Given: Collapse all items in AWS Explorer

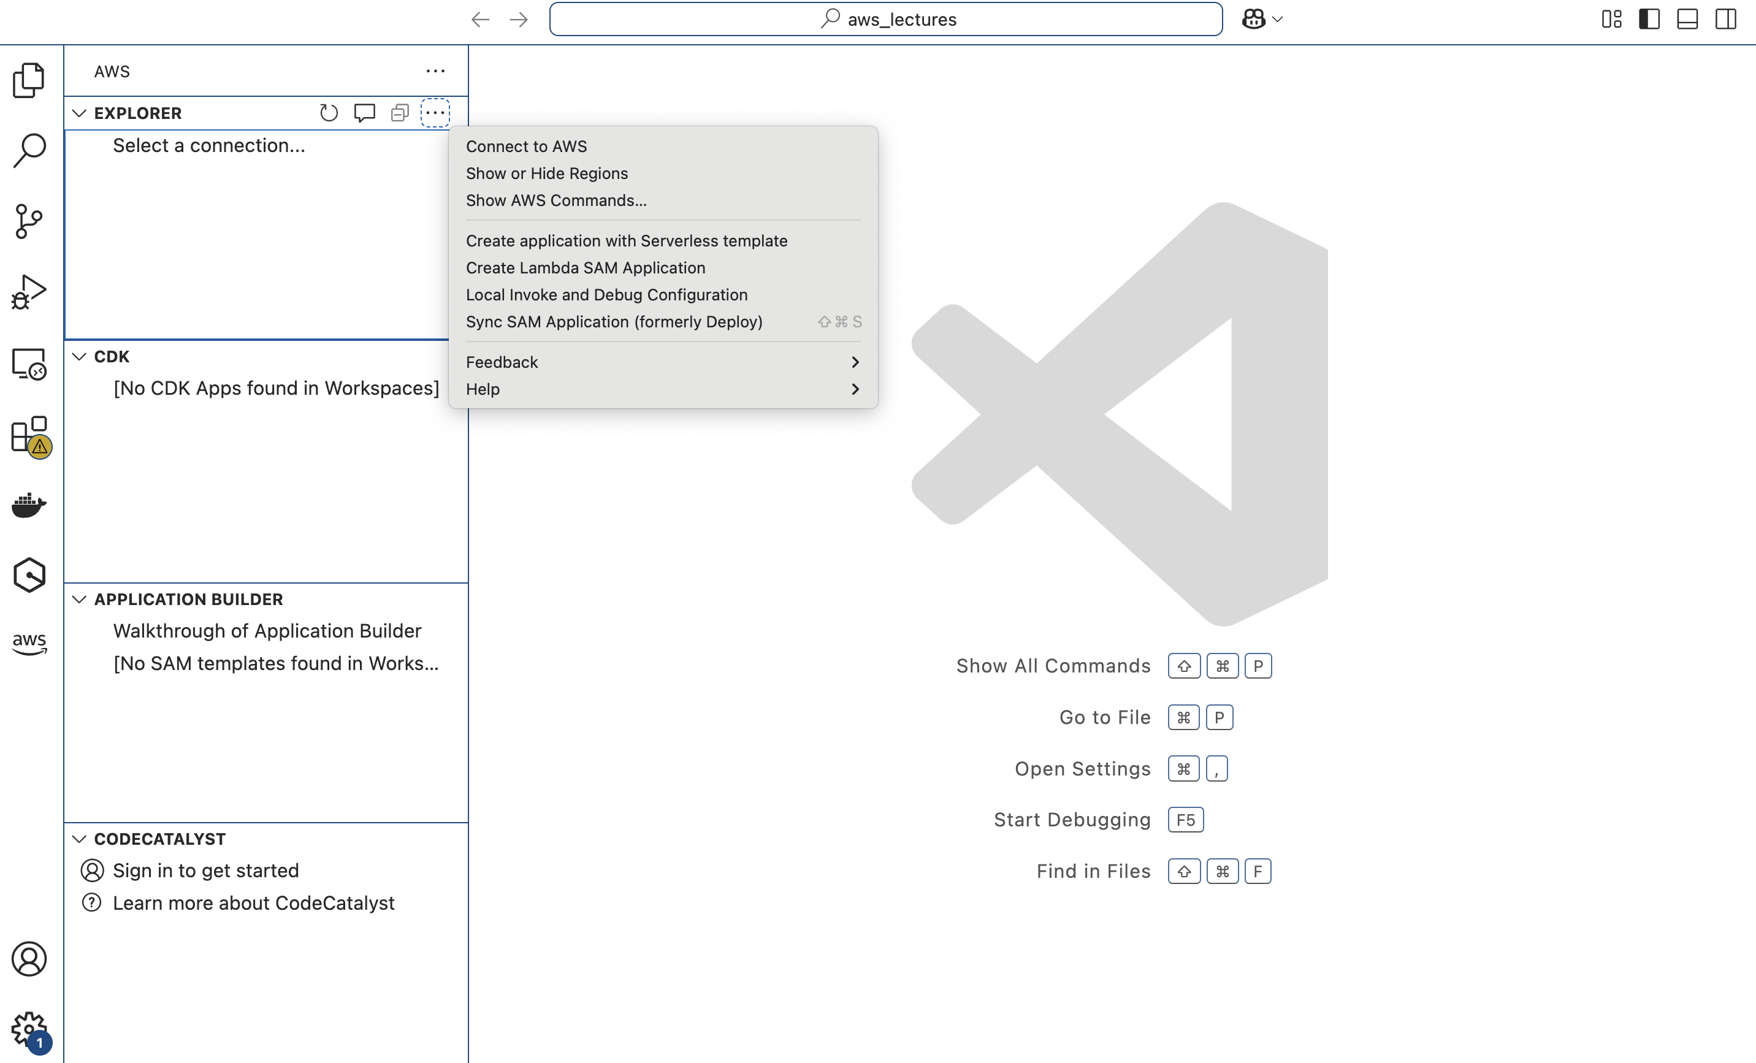Looking at the screenshot, I should point(400,113).
